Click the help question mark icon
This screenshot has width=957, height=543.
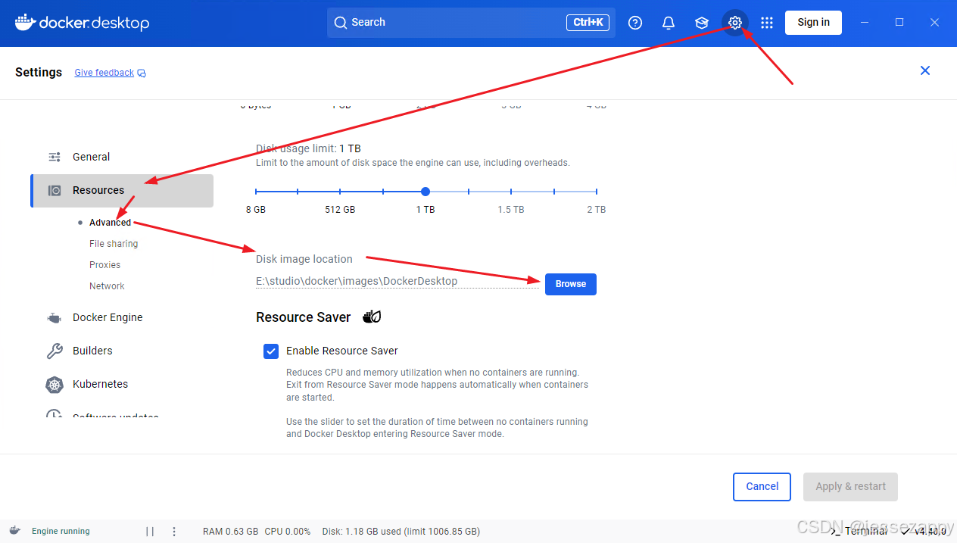(x=635, y=23)
